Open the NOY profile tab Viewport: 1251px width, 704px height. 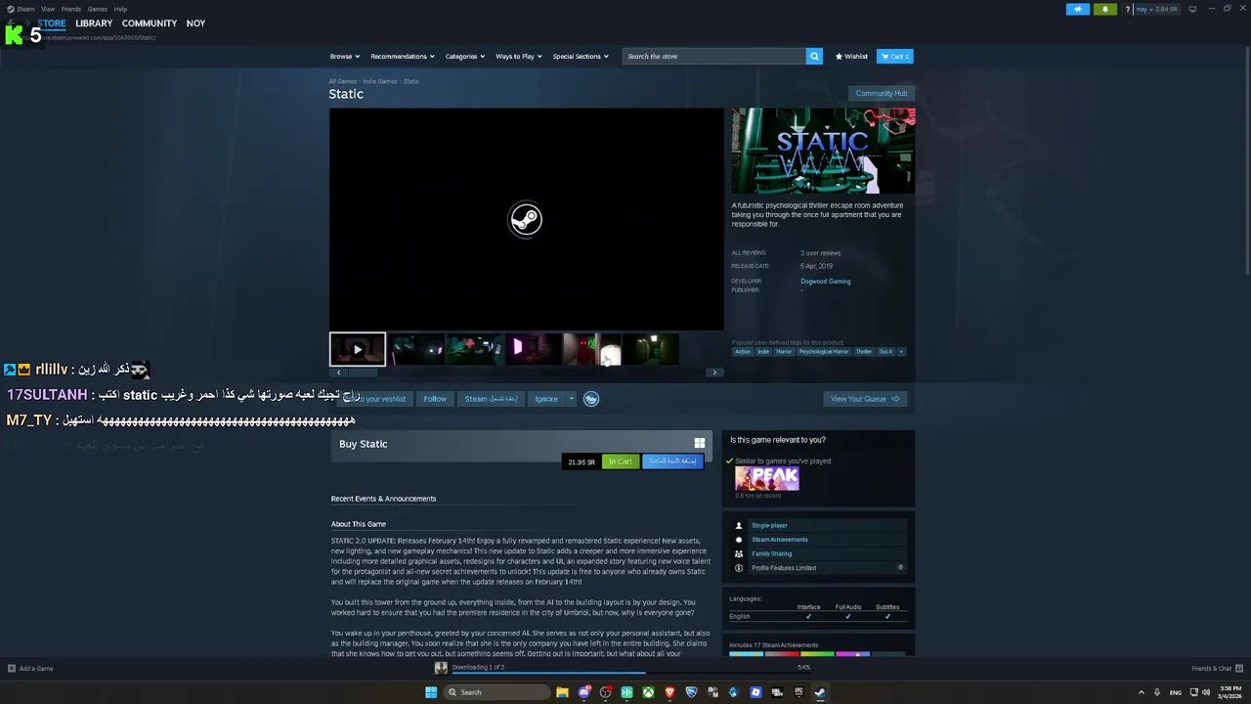coord(195,23)
